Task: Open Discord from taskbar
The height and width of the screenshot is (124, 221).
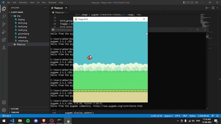Action: [36, 121]
